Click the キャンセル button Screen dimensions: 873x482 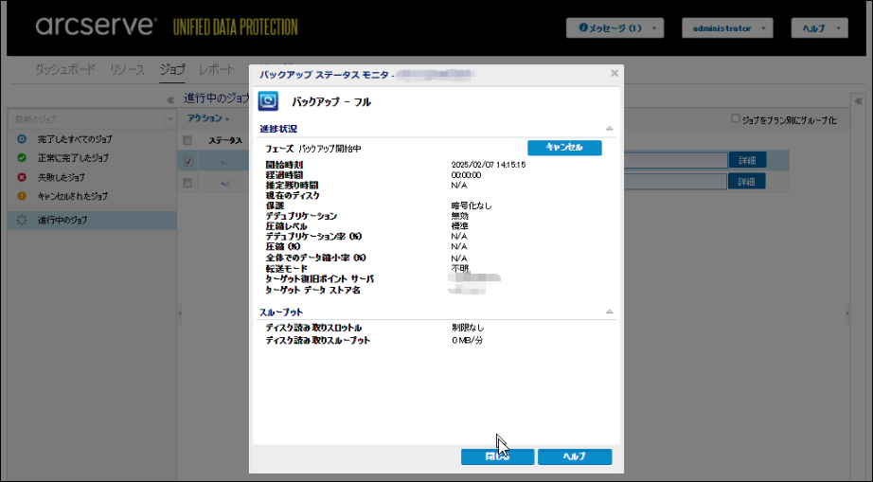coord(564,148)
